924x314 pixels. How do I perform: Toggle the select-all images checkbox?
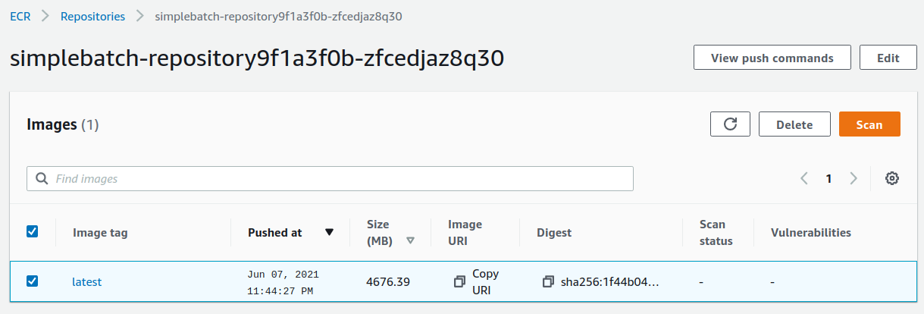[x=32, y=231]
